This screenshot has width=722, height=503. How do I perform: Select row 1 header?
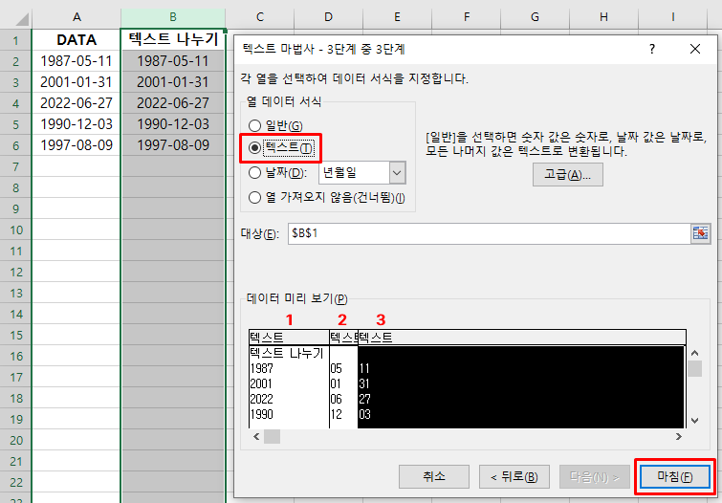click(15, 40)
